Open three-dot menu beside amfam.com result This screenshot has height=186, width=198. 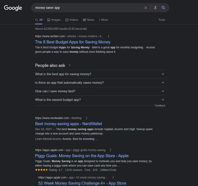pos(109,36)
